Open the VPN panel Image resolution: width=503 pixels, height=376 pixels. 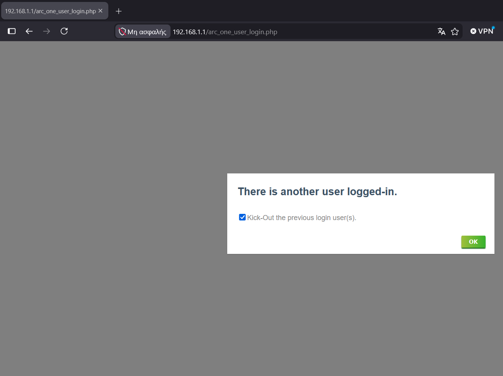tap(482, 31)
